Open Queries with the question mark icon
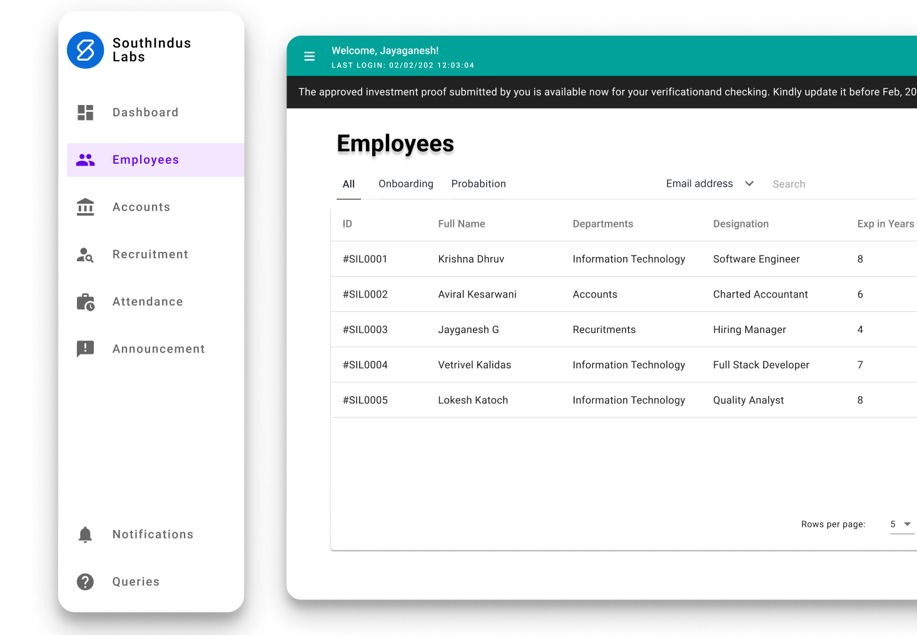917x635 pixels. point(85,582)
